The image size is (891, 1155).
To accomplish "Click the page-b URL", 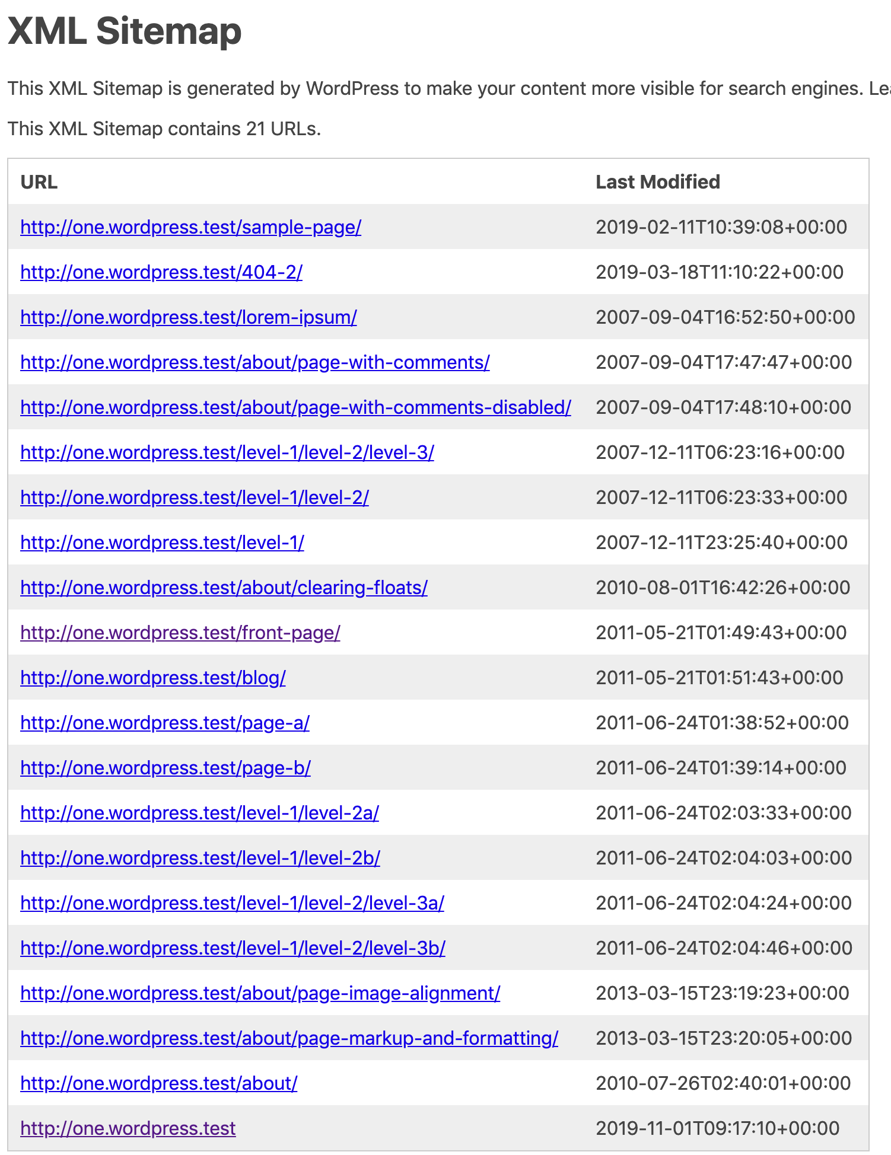I will tap(165, 768).
